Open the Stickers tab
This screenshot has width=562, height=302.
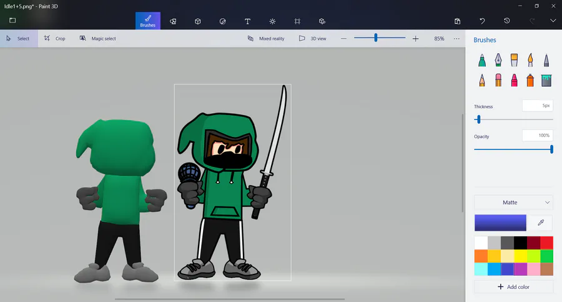click(x=222, y=21)
